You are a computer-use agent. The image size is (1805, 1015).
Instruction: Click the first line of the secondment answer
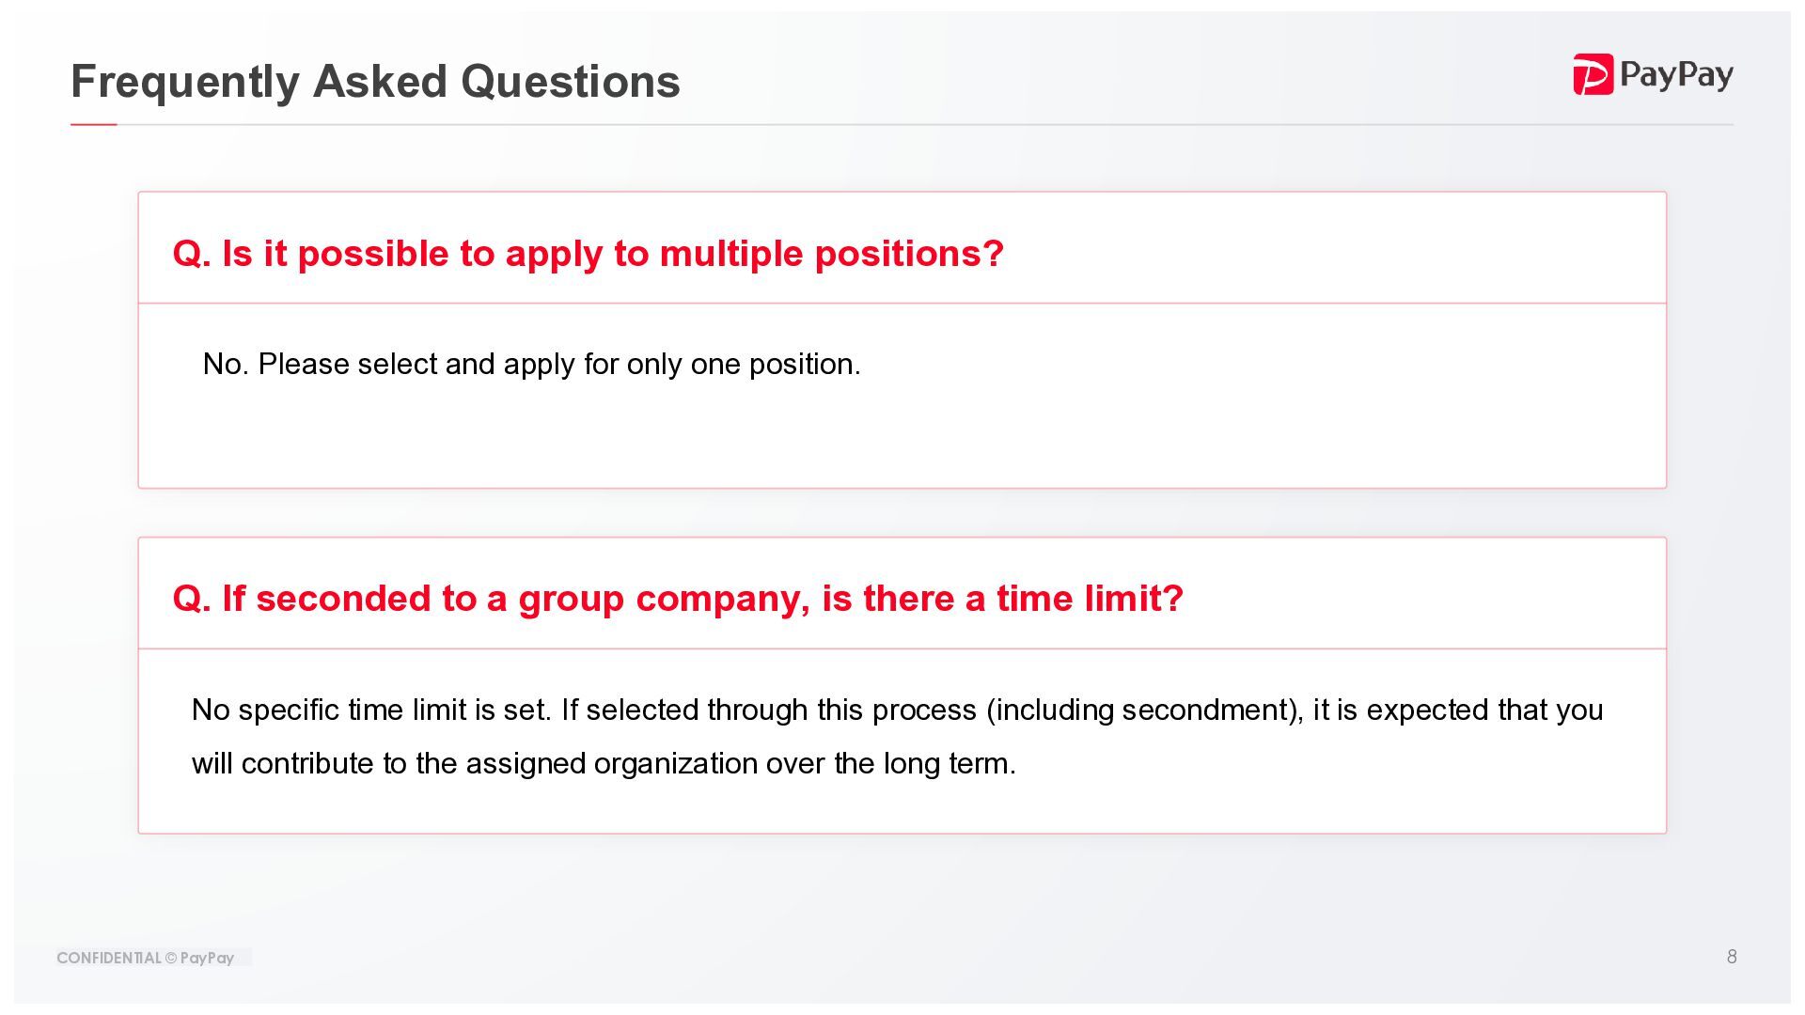(x=897, y=710)
